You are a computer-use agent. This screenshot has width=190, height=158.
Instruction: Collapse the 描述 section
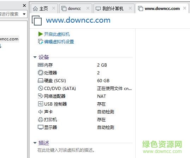click(x=35, y=143)
